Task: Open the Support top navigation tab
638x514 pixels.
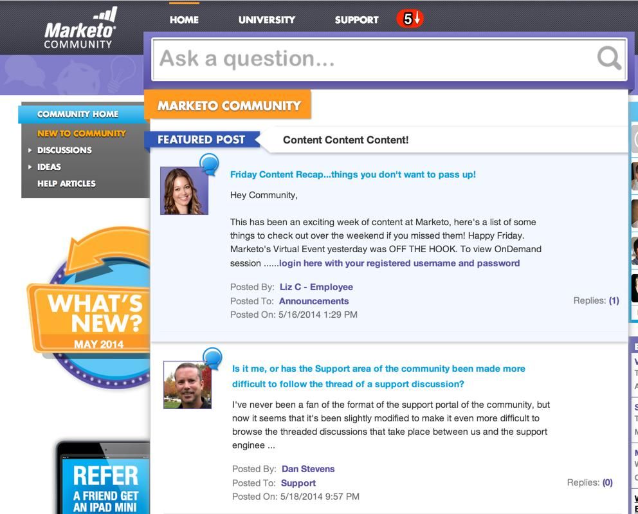Action: [356, 19]
